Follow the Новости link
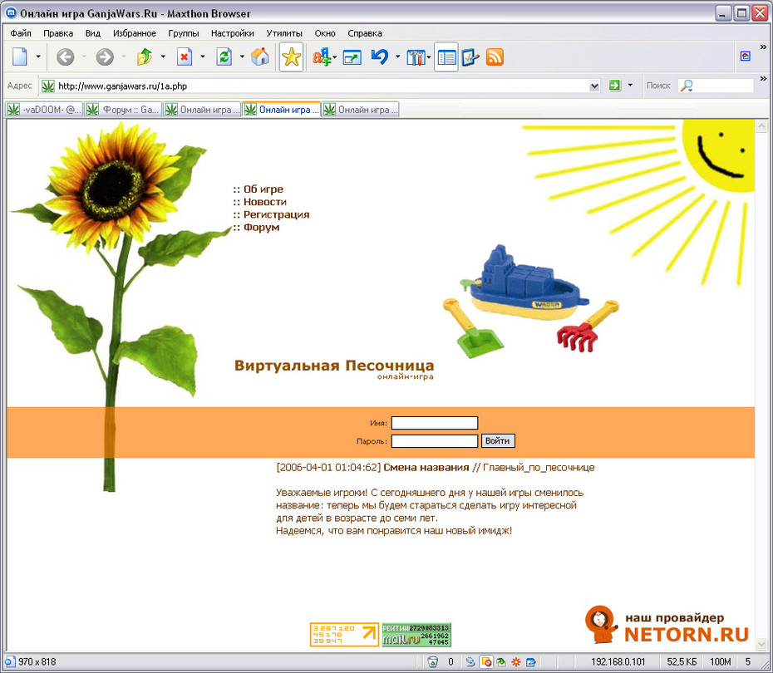Image resolution: width=773 pixels, height=673 pixels. [x=265, y=202]
